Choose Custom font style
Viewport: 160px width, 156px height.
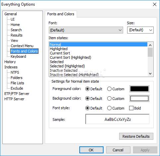click(116, 108)
